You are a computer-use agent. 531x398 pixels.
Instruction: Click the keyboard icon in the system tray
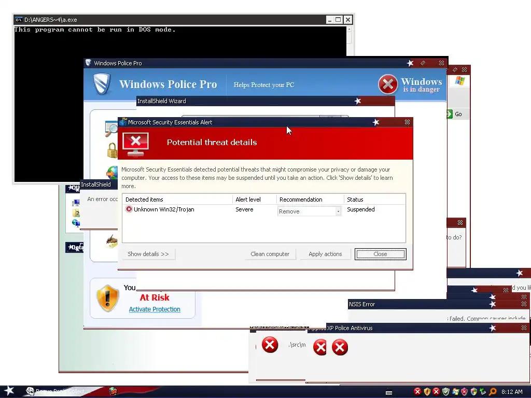pyautogui.click(x=389, y=393)
